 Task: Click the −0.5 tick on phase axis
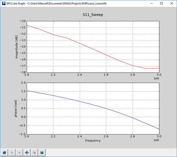point(22,126)
